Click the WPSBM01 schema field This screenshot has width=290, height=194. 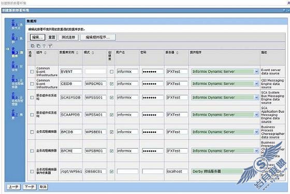[x=95, y=151]
